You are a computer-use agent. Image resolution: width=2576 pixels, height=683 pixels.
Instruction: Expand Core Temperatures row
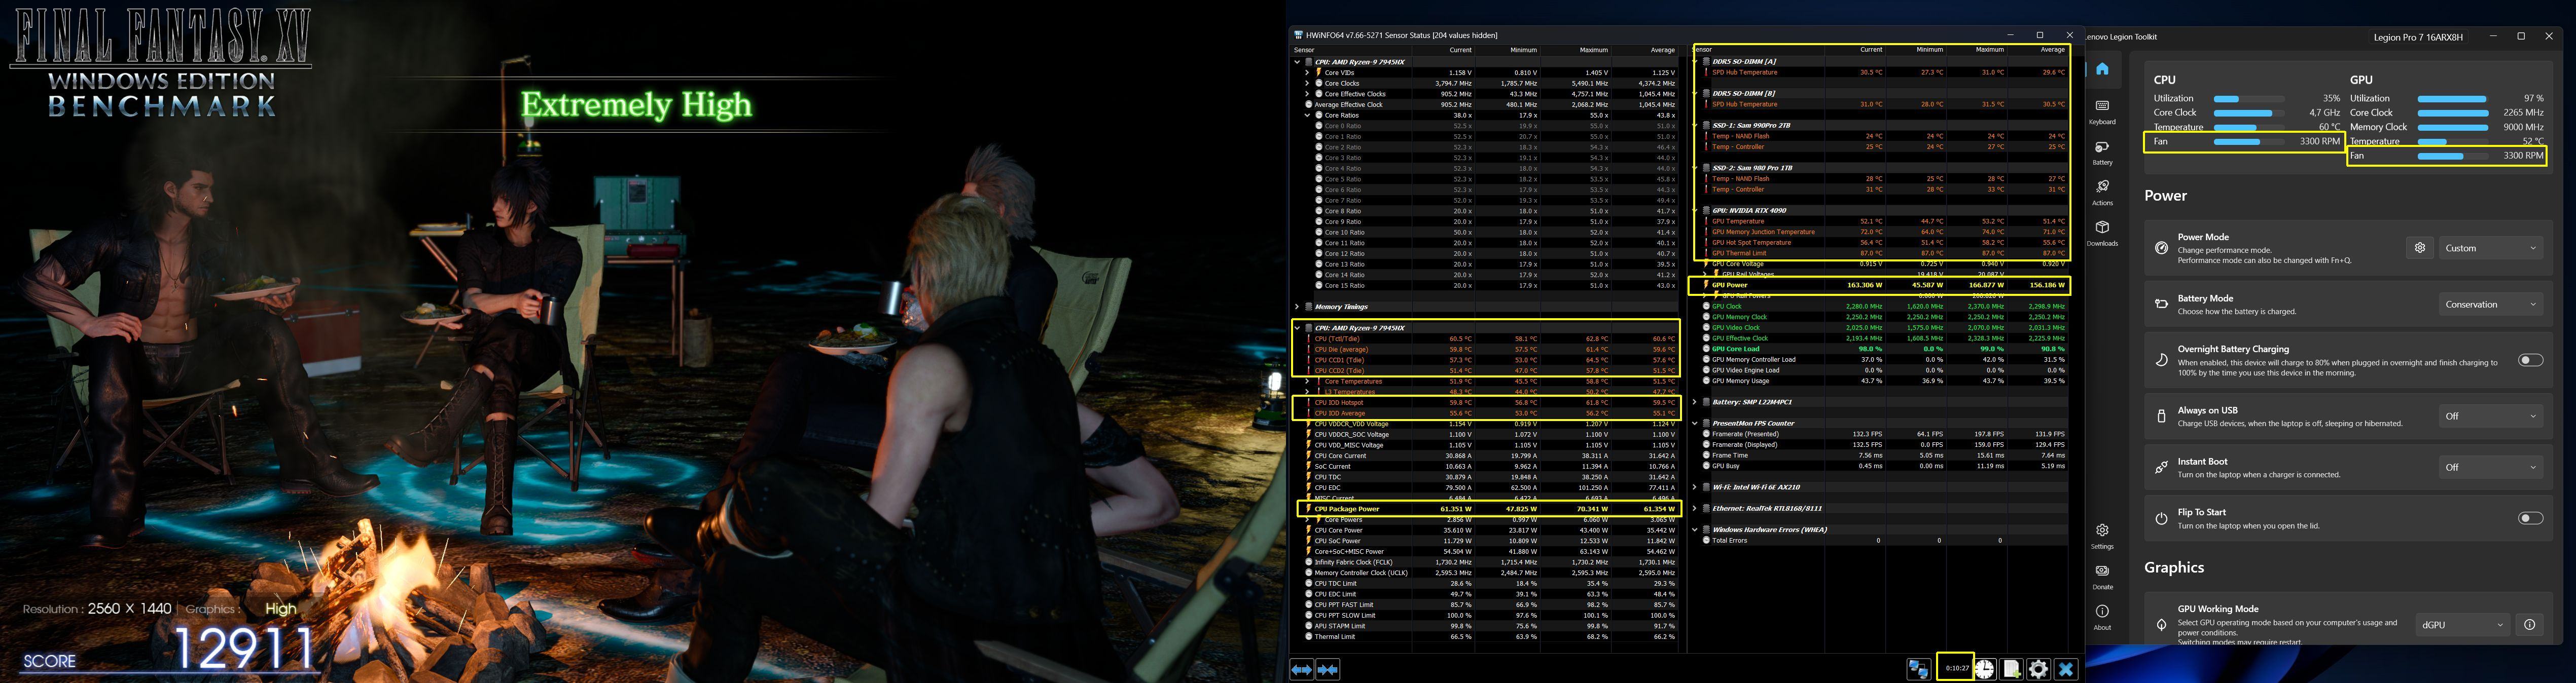[1307, 382]
